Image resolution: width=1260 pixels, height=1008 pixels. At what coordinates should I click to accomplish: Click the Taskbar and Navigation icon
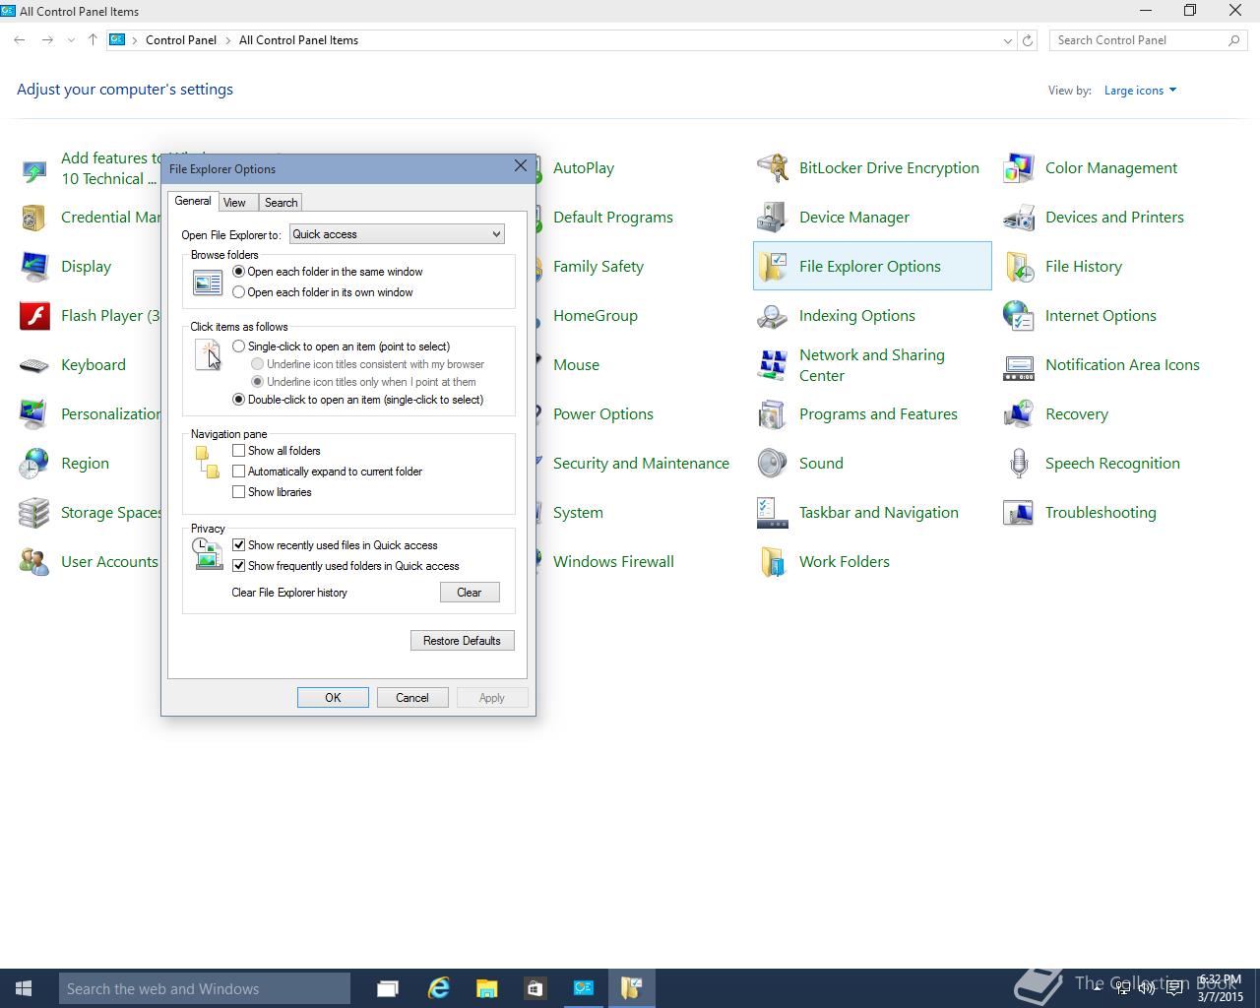(773, 513)
